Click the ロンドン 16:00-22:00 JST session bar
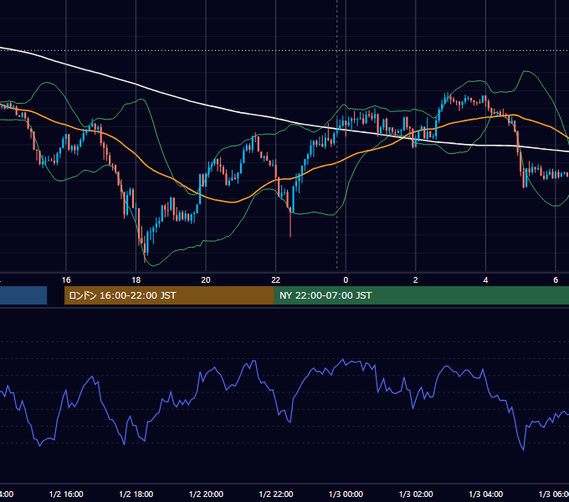This screenshot has height=502, width=569. point(169,295)
